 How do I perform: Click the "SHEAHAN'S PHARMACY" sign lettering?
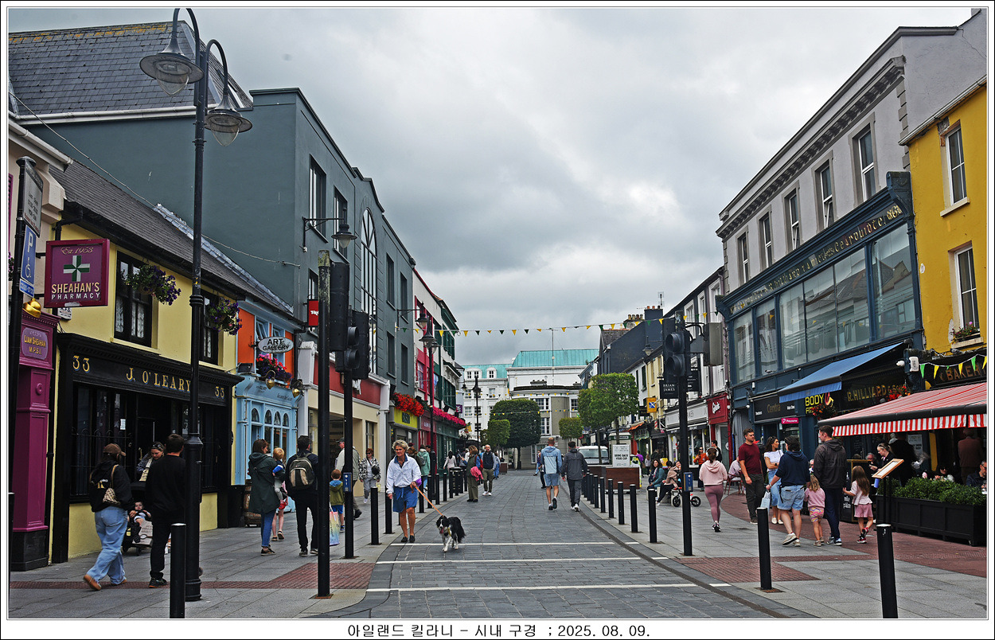76,291
